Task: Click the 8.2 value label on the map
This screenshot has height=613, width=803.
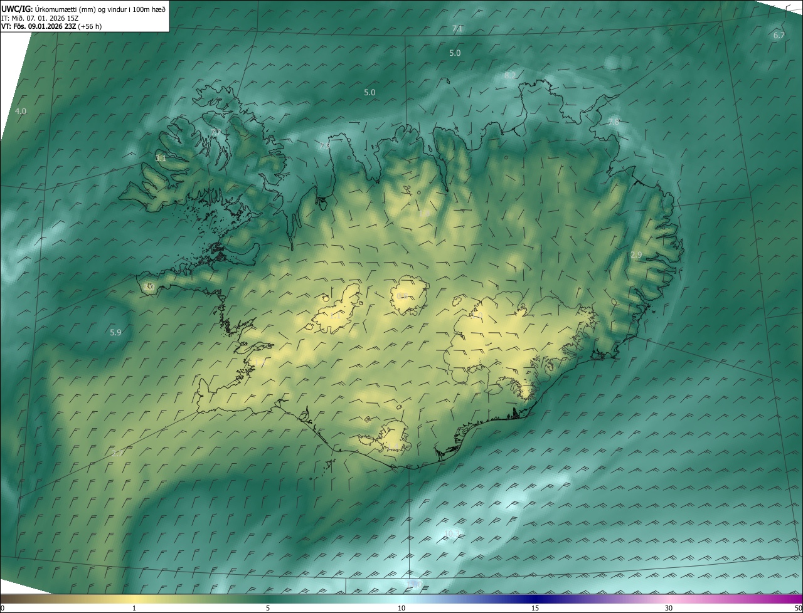Action: tap(510, 75)
